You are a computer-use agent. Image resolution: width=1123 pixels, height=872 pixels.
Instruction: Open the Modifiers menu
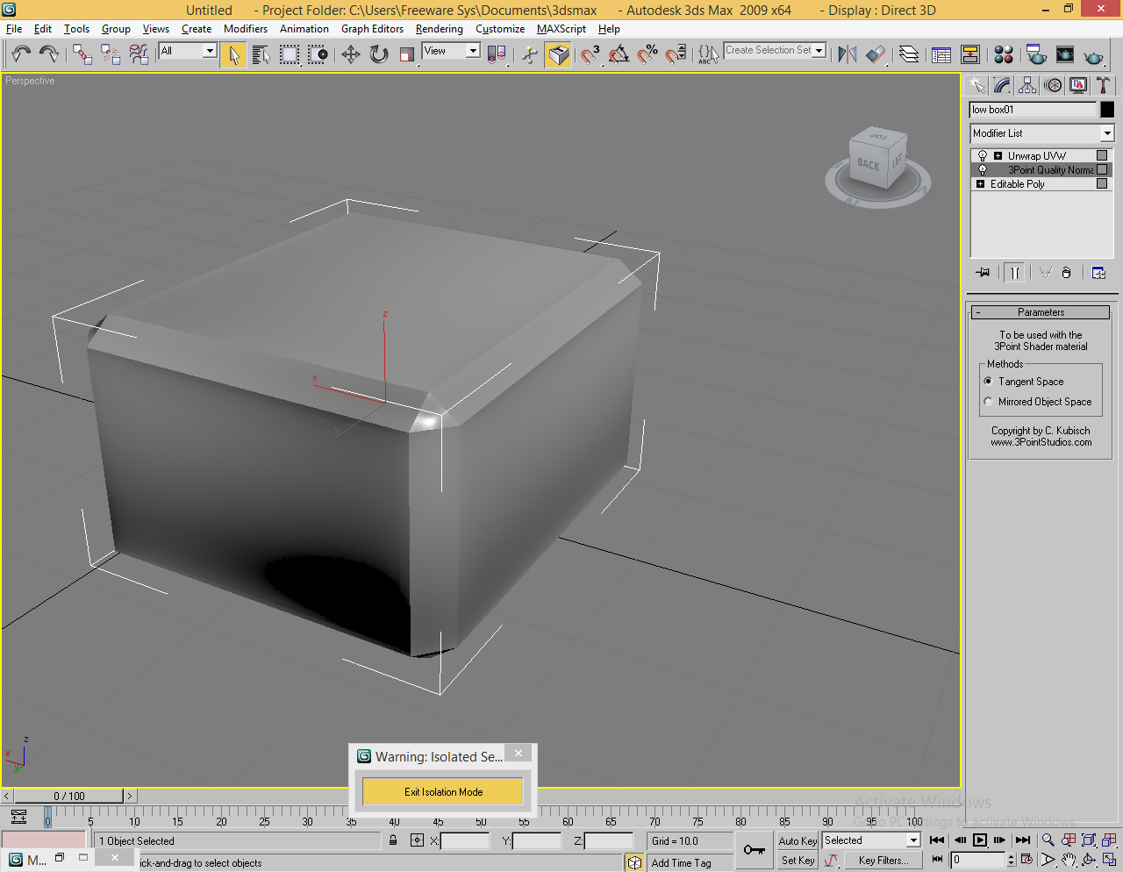(245, 29)
